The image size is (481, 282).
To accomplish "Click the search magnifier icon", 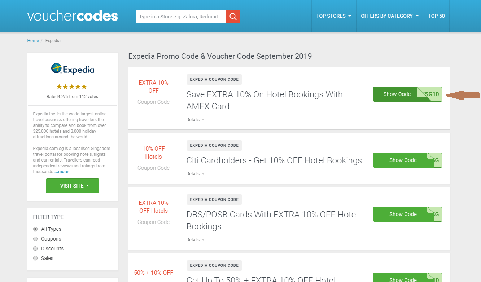I will [x=233, y=16].
